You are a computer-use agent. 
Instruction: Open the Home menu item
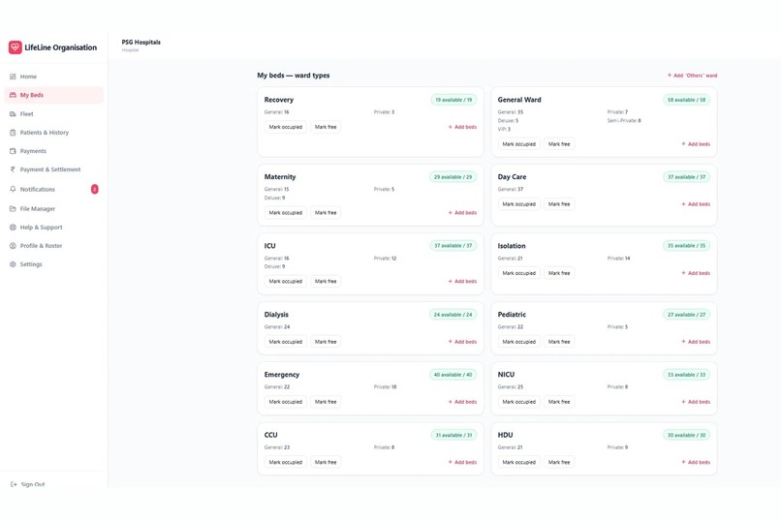pos(54,77)
